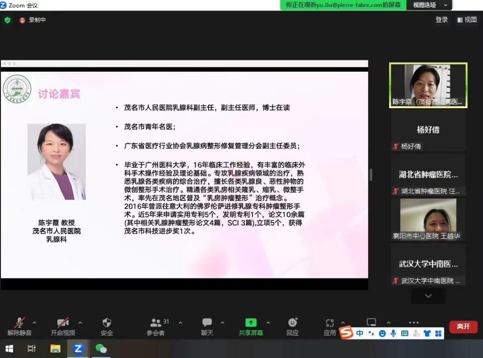Click 登录 sign-in at the top right
This screenshot has height=358, width=483.
[x=442, y=20]
